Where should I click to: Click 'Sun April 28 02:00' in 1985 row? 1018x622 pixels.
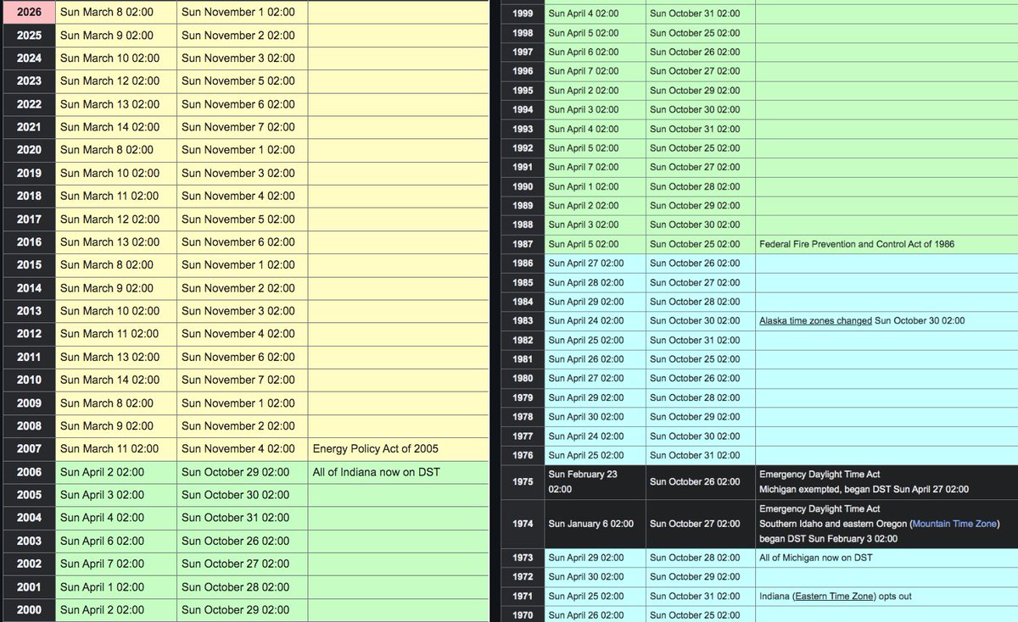[x=586, y=283]
